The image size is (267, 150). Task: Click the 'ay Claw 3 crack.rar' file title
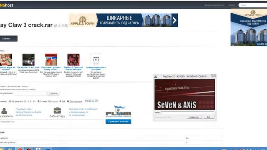point(26,25)
